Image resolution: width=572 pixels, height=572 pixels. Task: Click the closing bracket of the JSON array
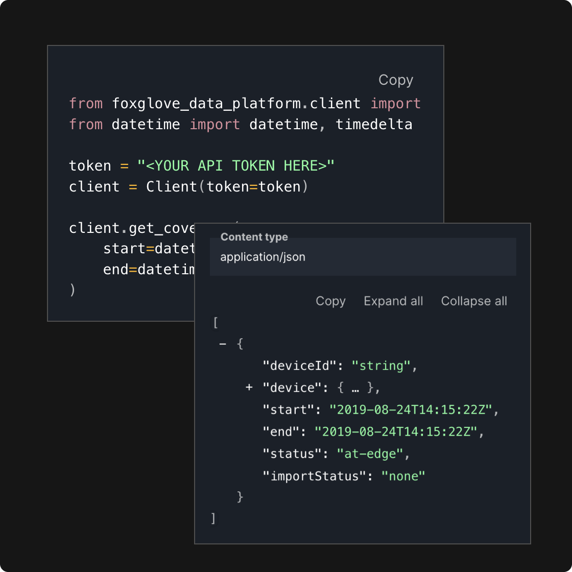[213, 517]
